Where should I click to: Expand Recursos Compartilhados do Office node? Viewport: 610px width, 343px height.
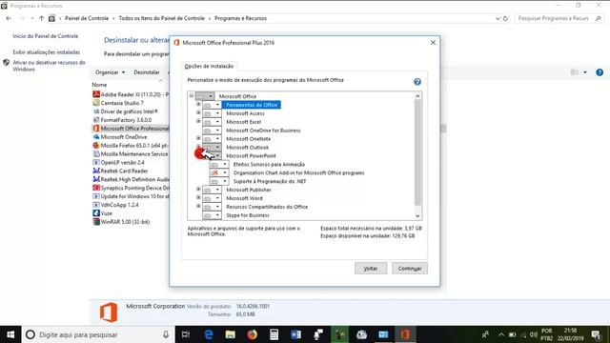click(x=198, y=206)
